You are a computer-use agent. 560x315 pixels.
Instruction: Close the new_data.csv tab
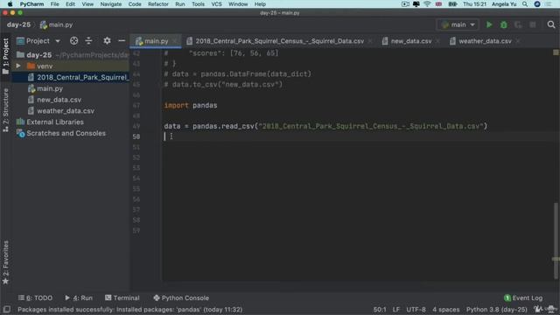pyautogui.click(x=437, y=41)
